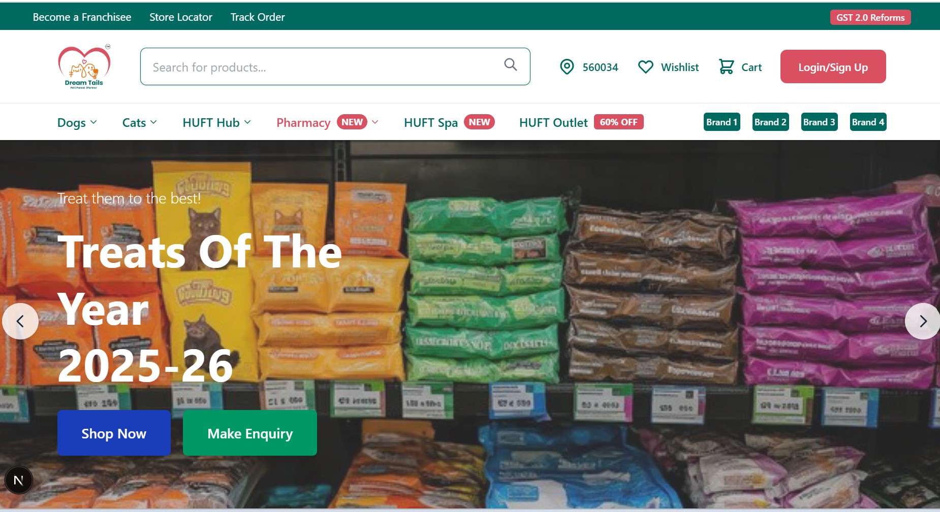Viewport: 940px width, 512px height.
Task: Open the shopping cart icon
Action: point(726,66)
